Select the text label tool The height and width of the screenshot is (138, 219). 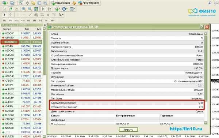click(x=54, y=15)
